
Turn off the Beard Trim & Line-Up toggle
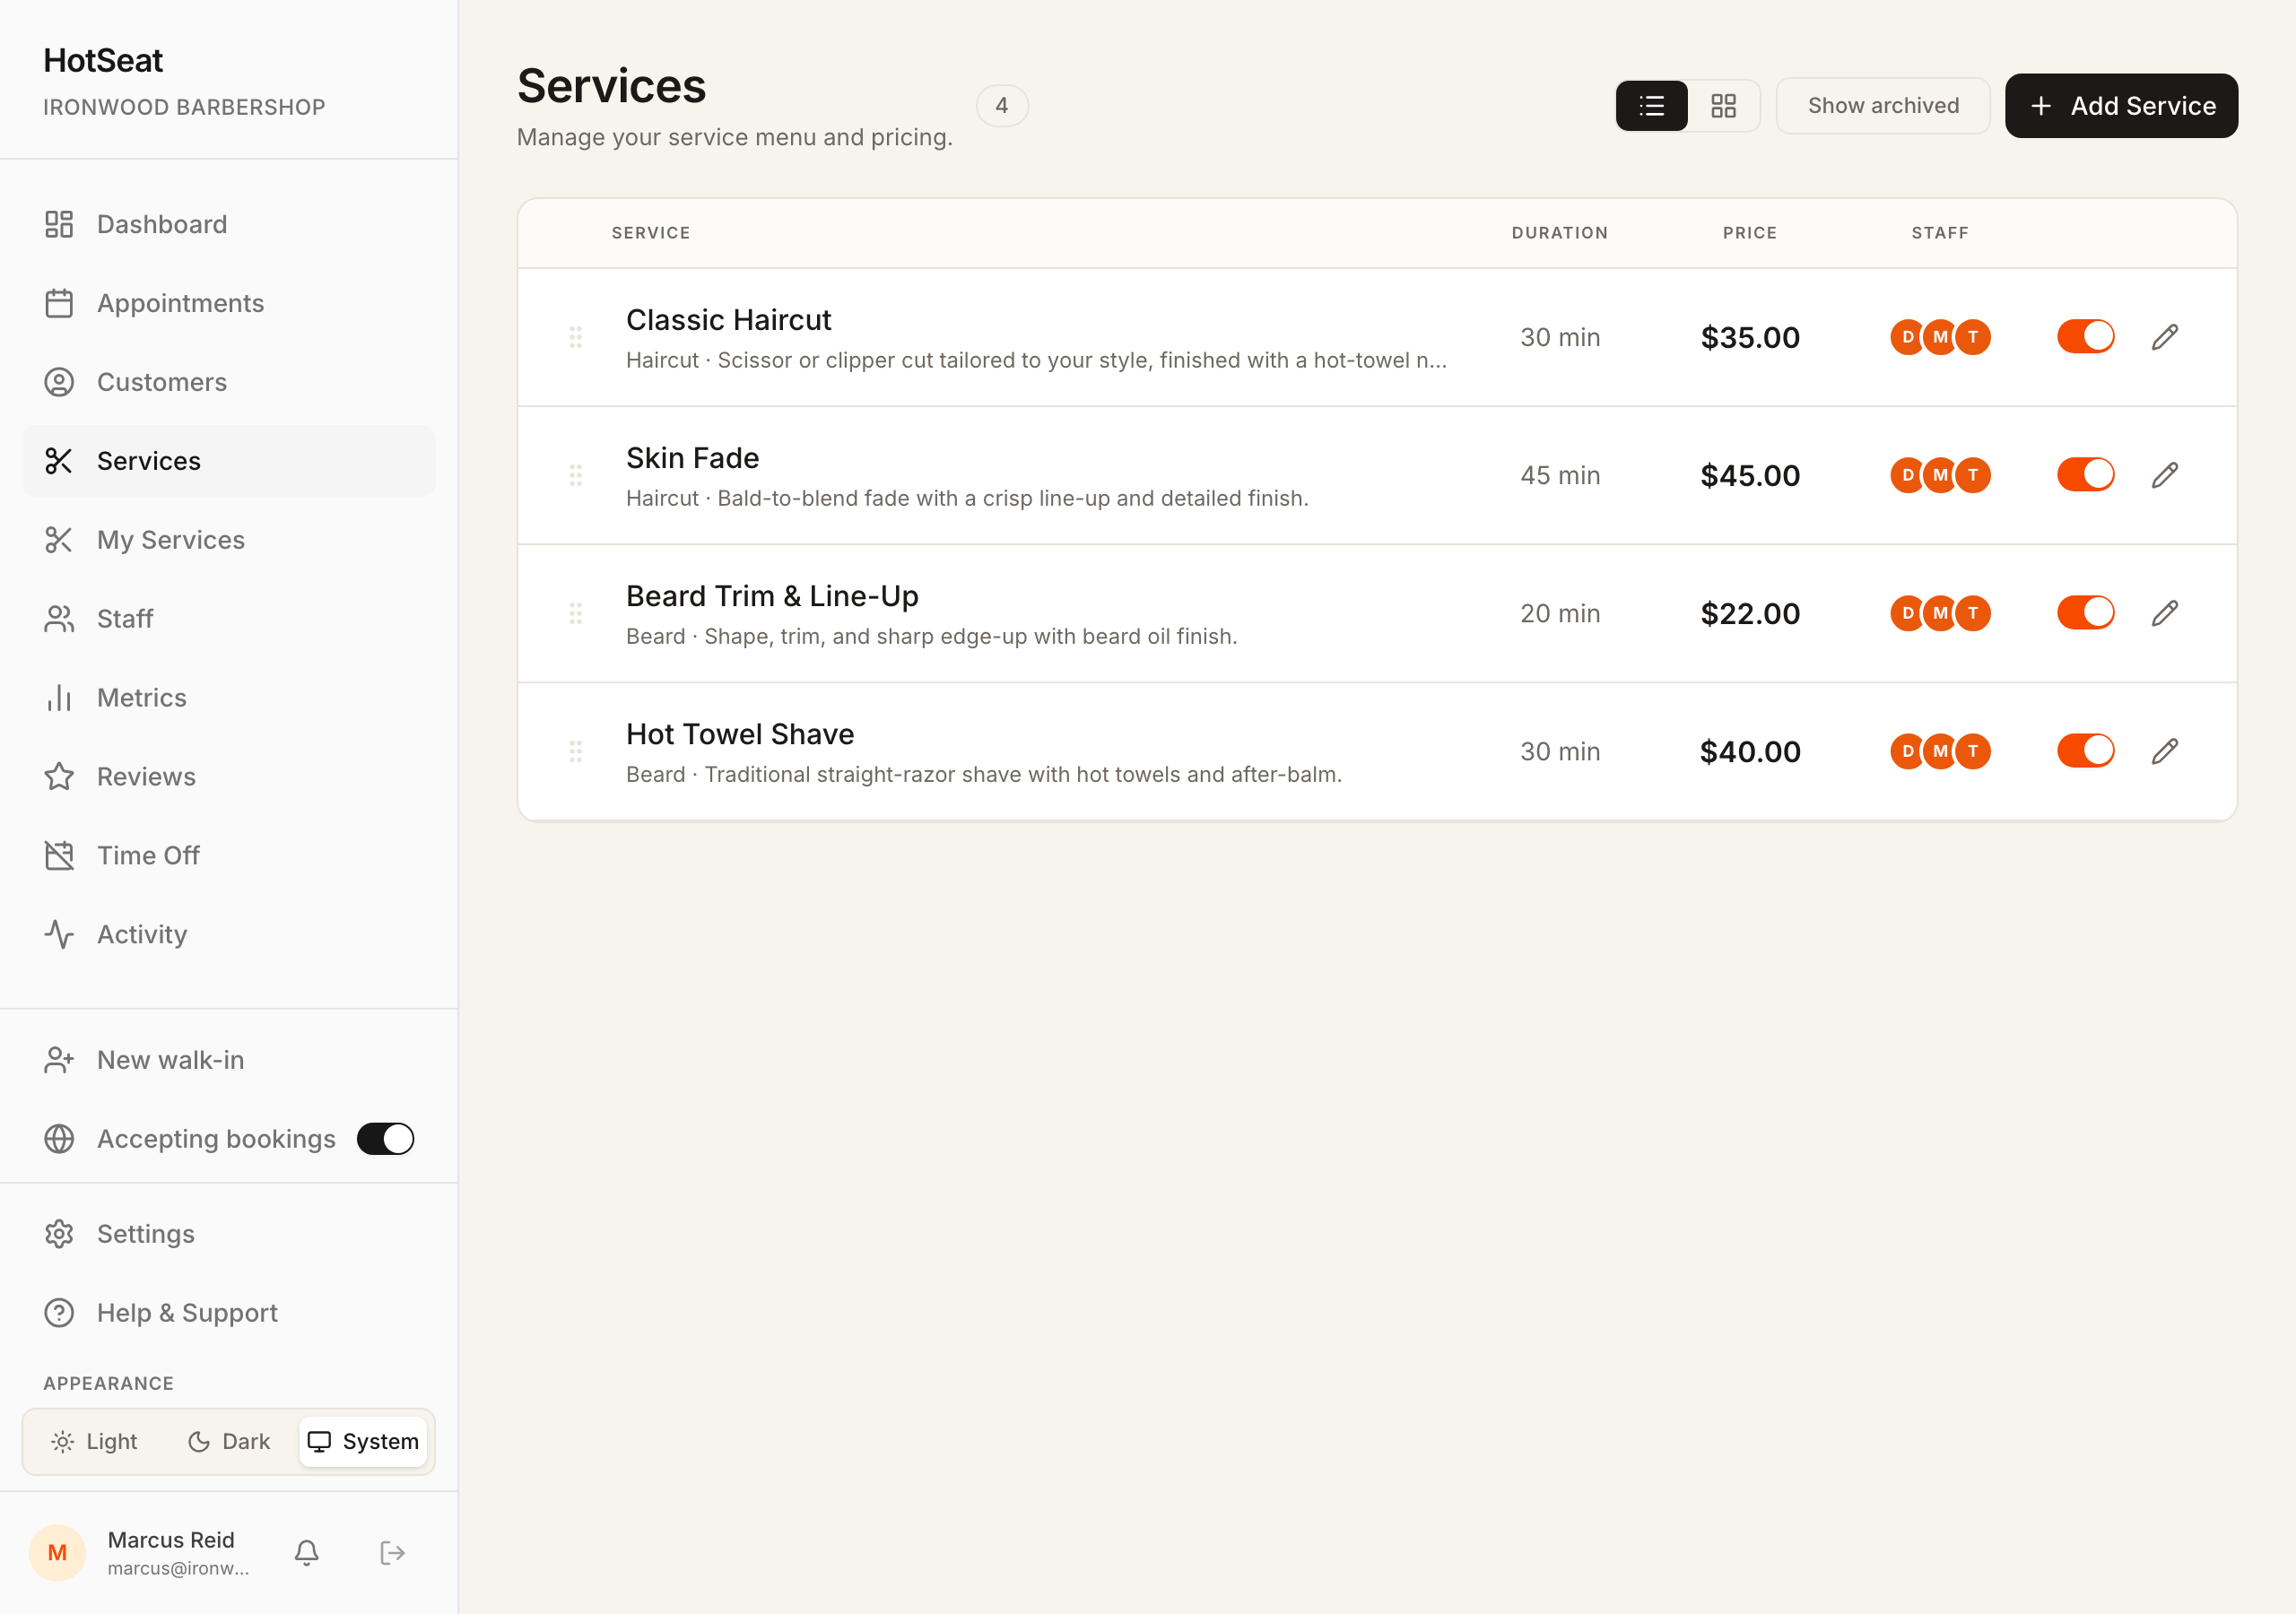[x=2085, y=613]
